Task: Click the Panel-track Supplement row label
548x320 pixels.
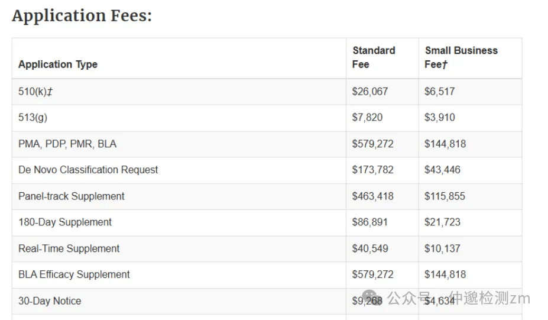Action: 72,196
